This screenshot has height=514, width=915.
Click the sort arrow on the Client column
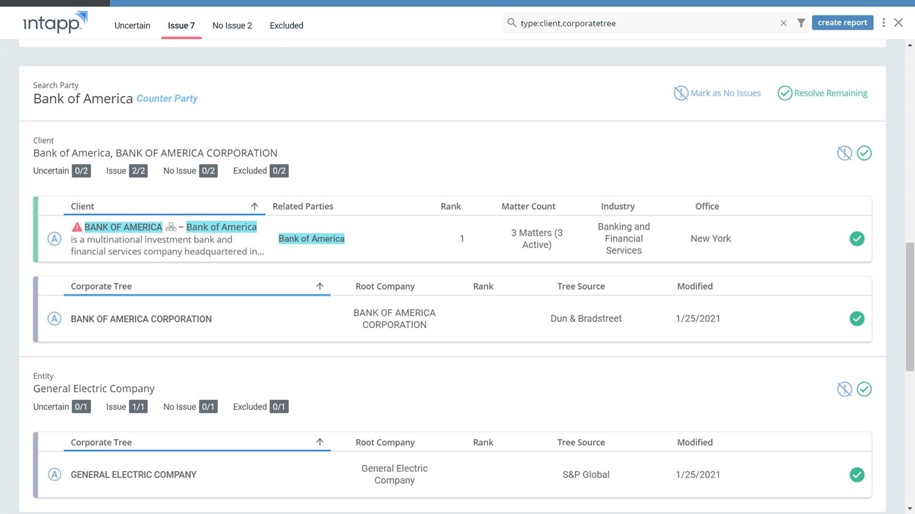pyautogui.click(x=255, y=206)
